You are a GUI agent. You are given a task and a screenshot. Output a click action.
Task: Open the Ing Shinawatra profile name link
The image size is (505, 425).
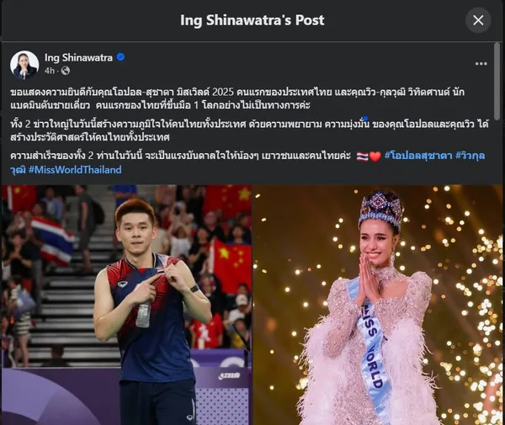click(x=78, y=57)
